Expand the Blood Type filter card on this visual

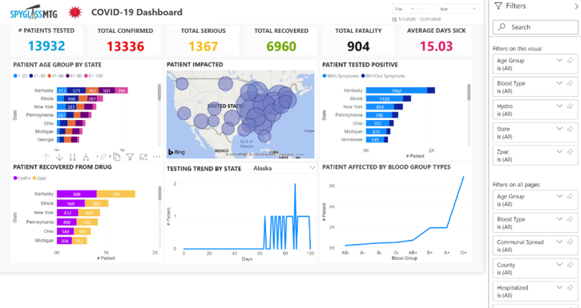pyautogui.click(x=559, y=83)
